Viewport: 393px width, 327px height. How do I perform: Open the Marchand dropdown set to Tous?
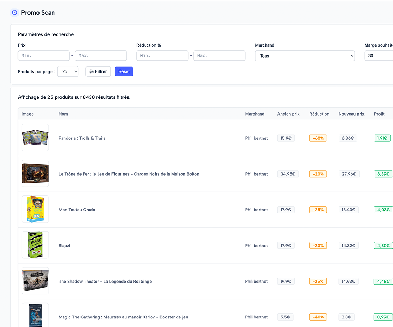305,56
